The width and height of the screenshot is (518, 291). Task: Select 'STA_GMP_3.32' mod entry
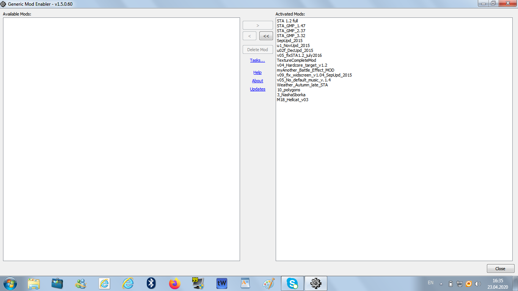coord(291,36)
